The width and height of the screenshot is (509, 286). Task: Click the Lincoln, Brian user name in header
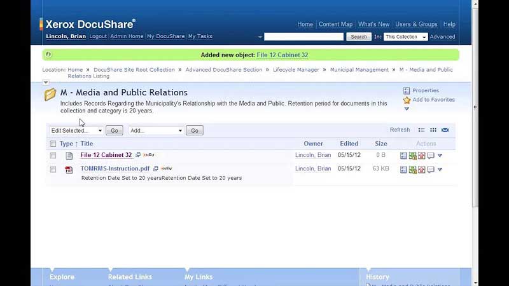[66, 36]
